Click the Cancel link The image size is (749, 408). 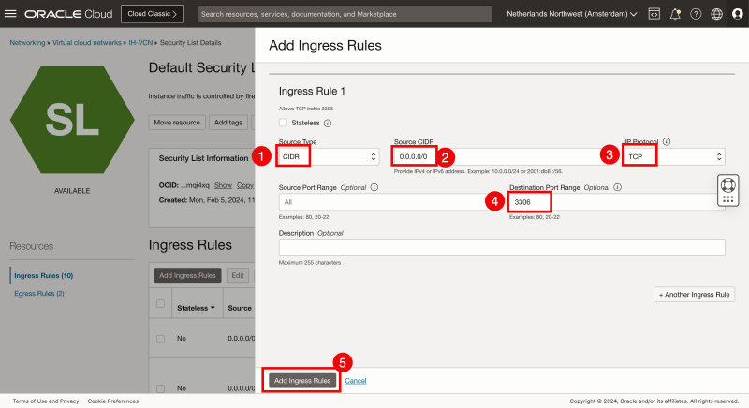[x=355, y=381]
